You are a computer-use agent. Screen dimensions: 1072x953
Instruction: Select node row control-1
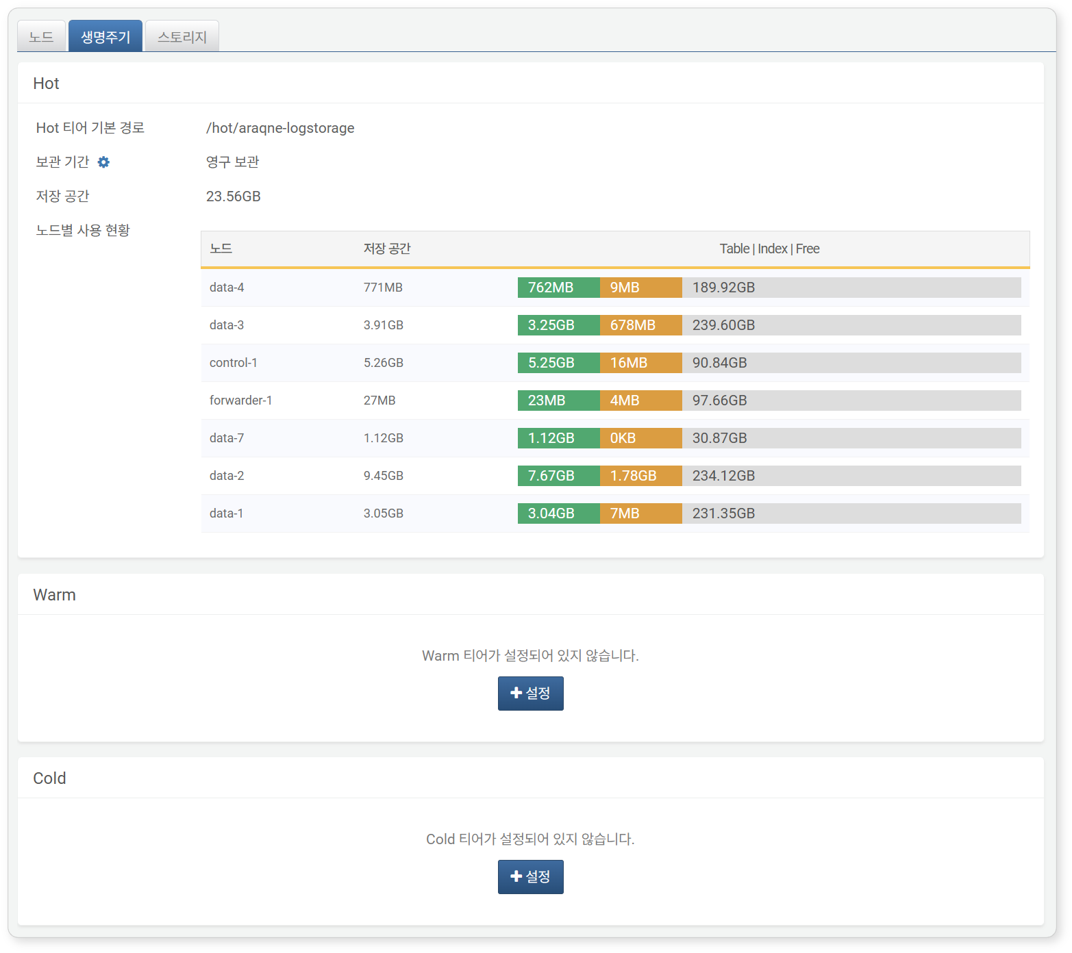615,363
